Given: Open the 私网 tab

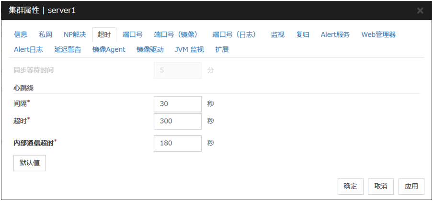Looking at the screenshot, I should [x=46, y=34].
